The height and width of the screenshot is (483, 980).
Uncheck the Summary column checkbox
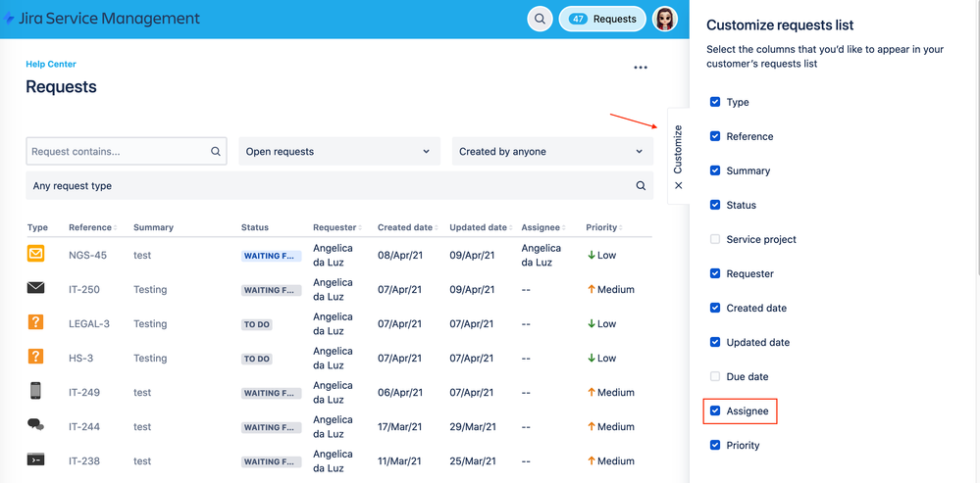715,170
